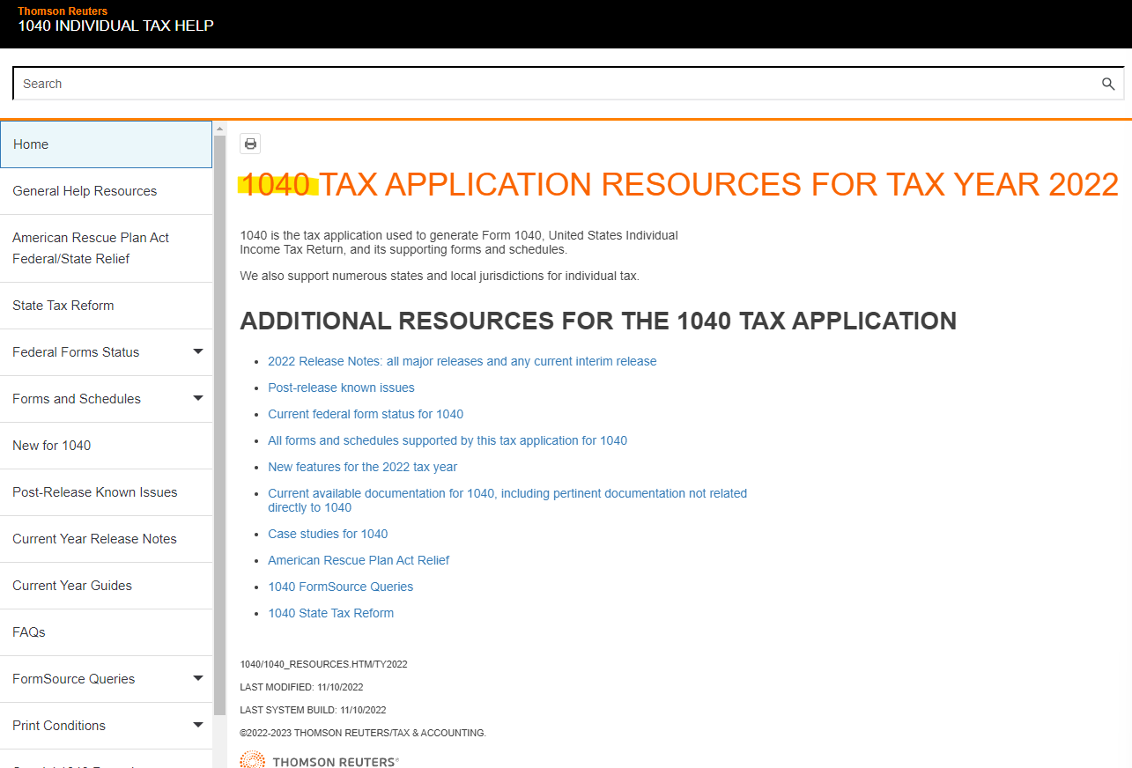Open 1040 FormSource Queries link
This screenshot has height=768, width=1132.
341,587
